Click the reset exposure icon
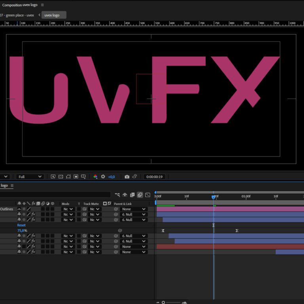Image resolution: width=304 pixels, height=304 pixels. click(103, 177)
